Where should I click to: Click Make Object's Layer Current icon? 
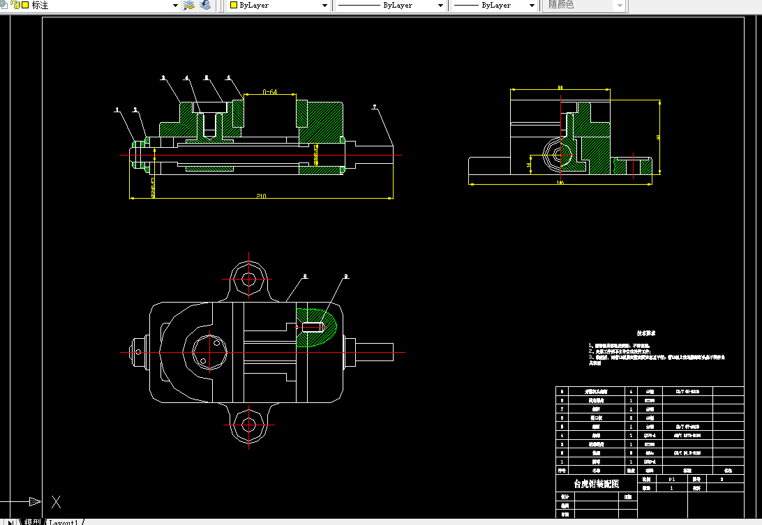(189, 6)
